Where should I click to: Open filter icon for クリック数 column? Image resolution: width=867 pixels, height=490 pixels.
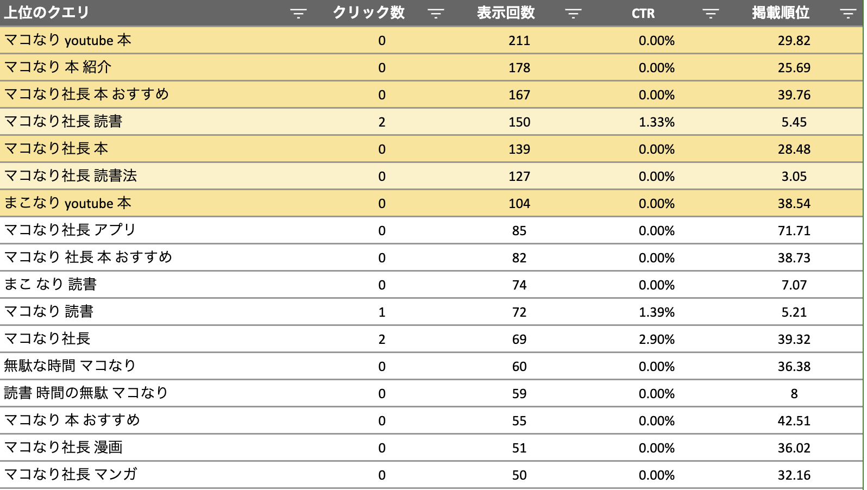pyautogui.click(x=436, y=14)
